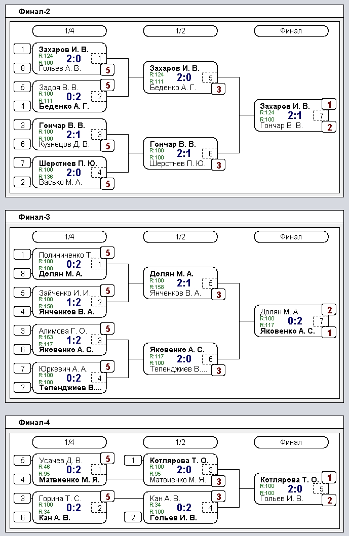
Task: Click the Финал round header in the Финал-3 bracket
Action: click(291, 237)
